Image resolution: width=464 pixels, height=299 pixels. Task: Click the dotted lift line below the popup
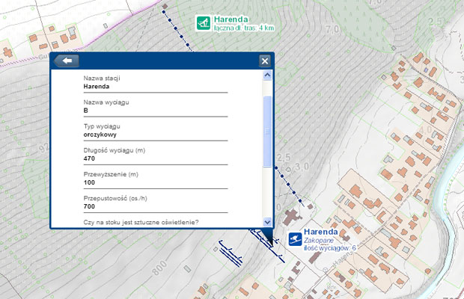[289, 186]
